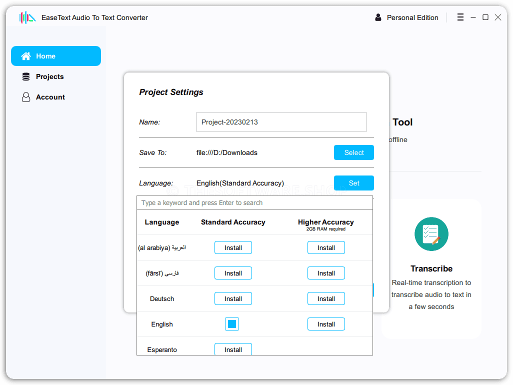Install Esperanto Standard Accuracy model
This screenshot has height=385, width=513.
coord(233,349)
